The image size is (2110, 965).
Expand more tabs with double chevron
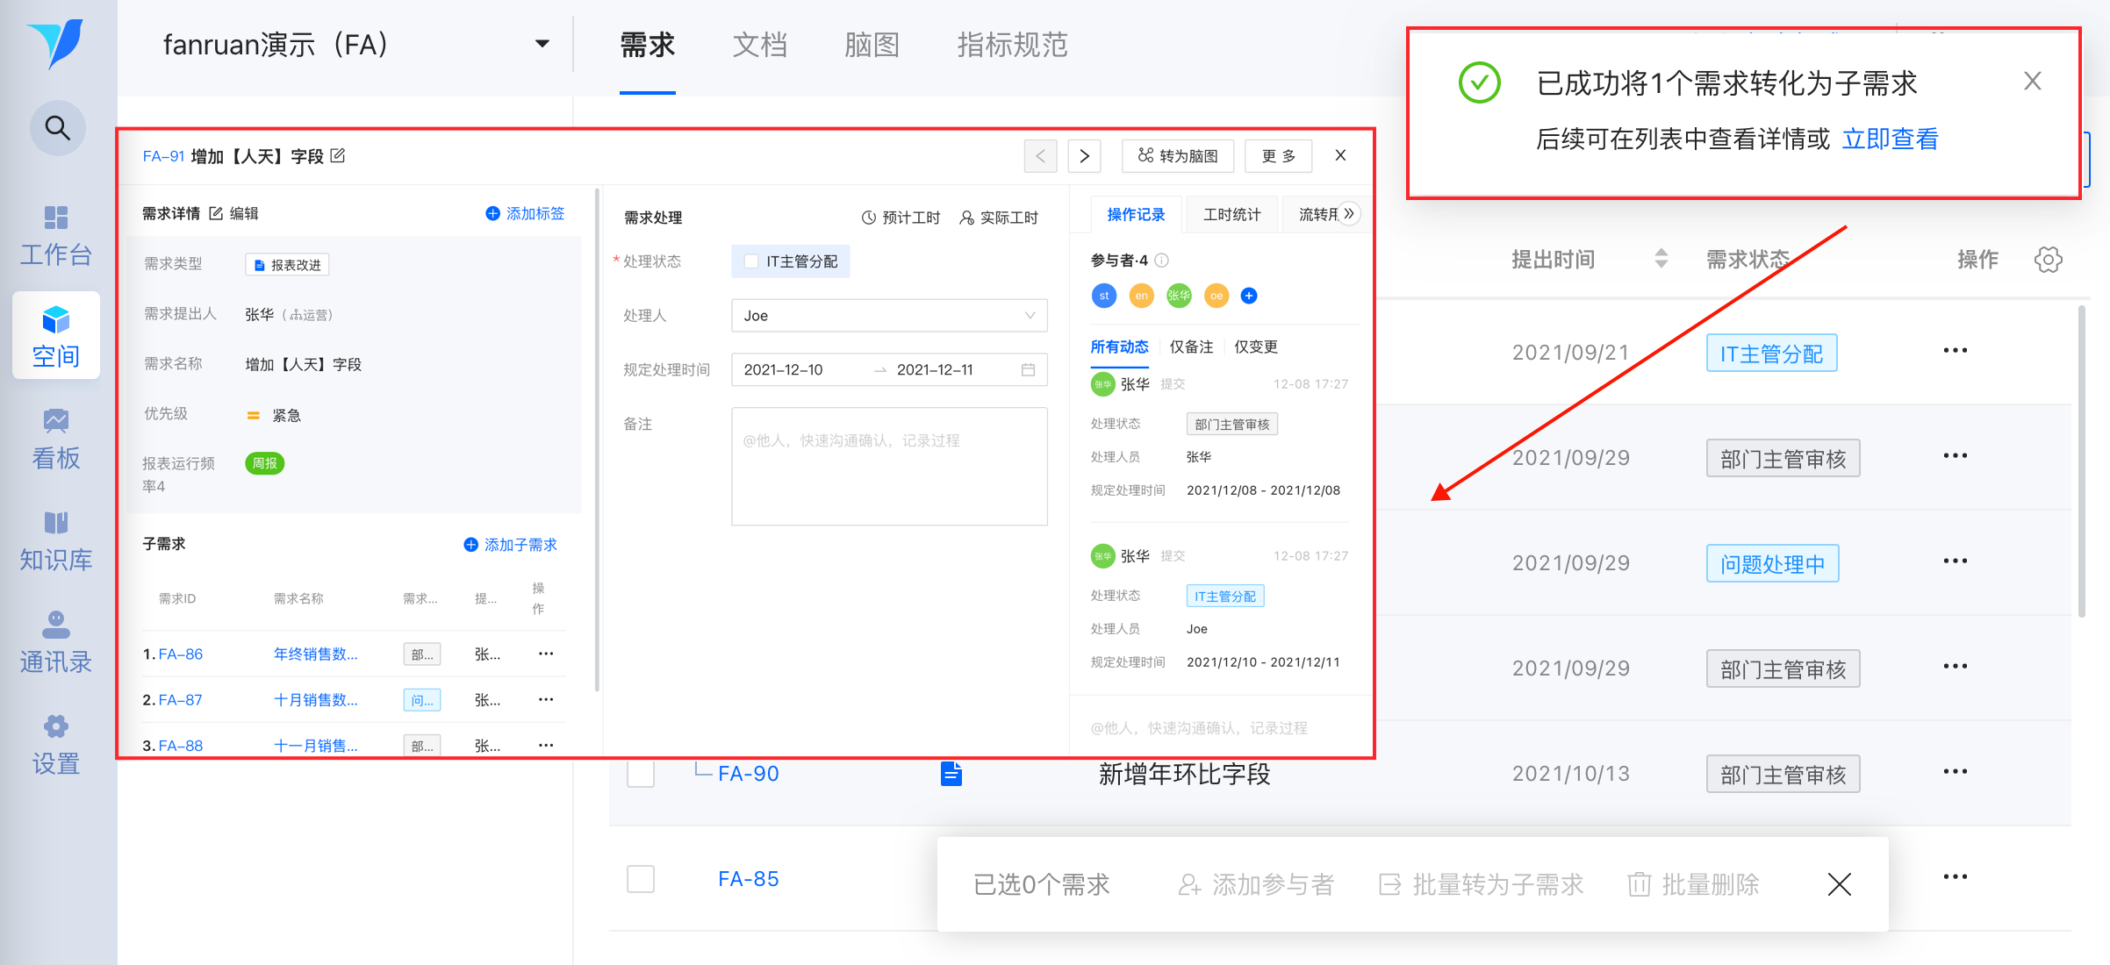[x=1349, y=214]
